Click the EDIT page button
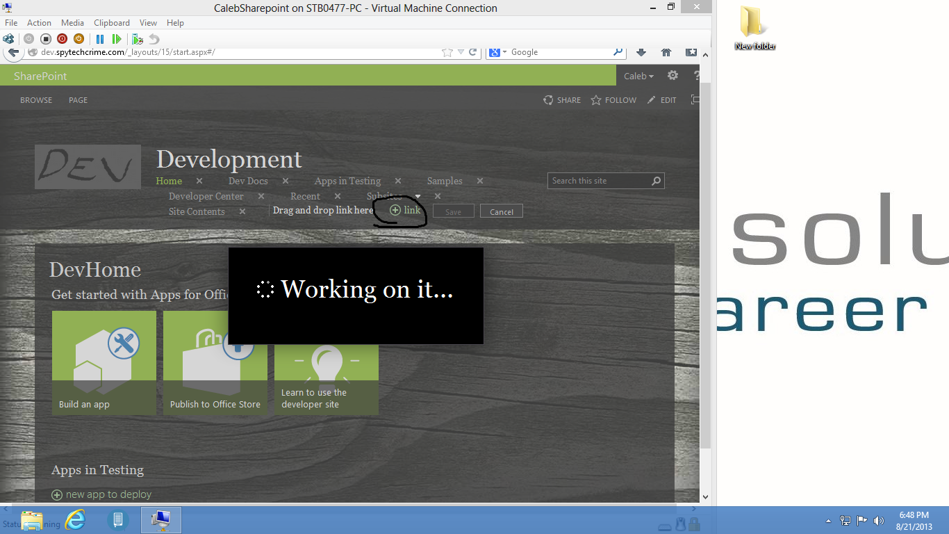Screen dimensions: 949x534 pyautogui.click(x=661, y=100)
